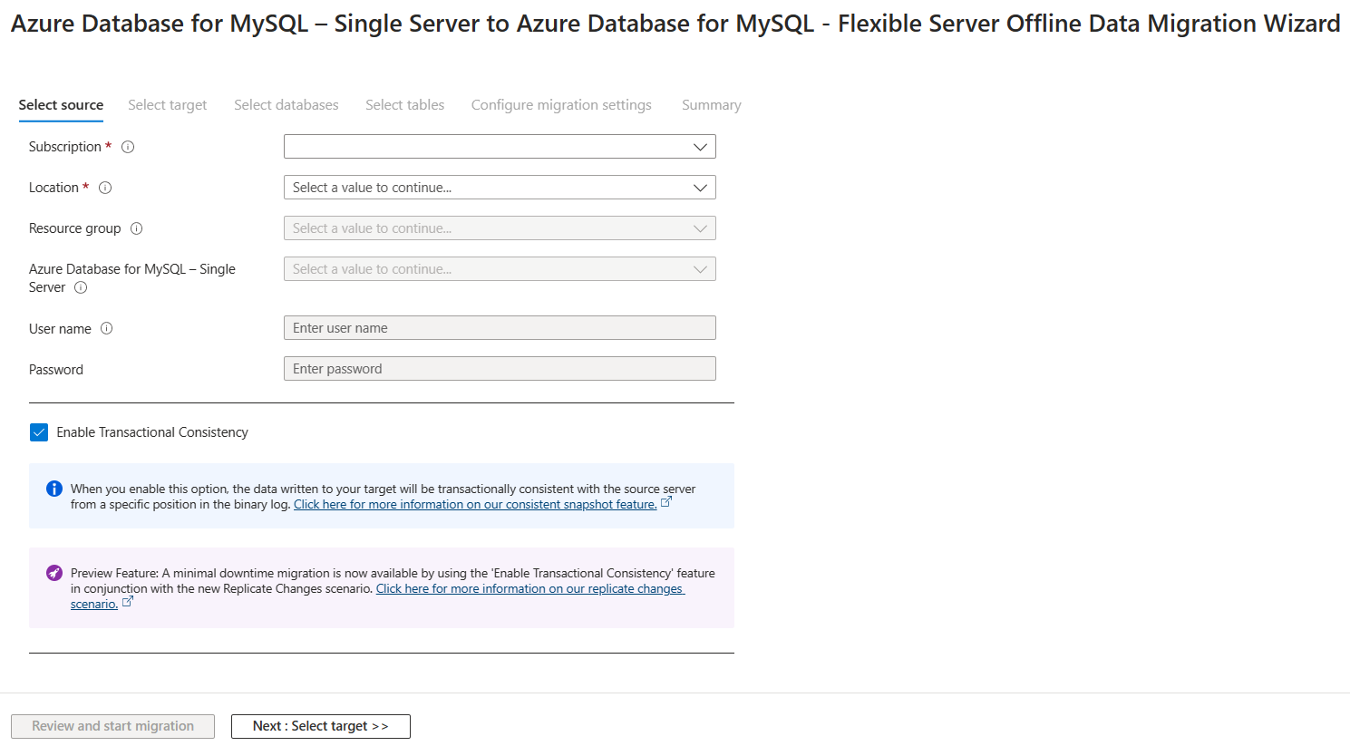Switch to the Select target tab
Screen dimensions: 1350x746
pos(167,105)
